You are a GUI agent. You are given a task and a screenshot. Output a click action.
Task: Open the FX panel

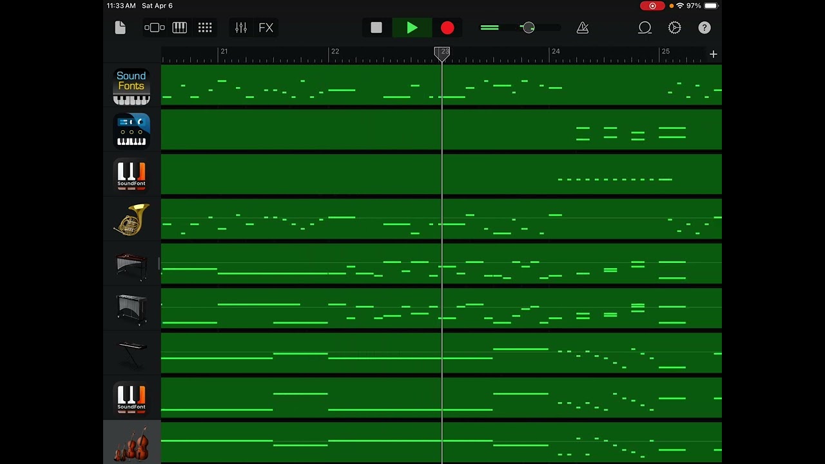click(266, 28)
